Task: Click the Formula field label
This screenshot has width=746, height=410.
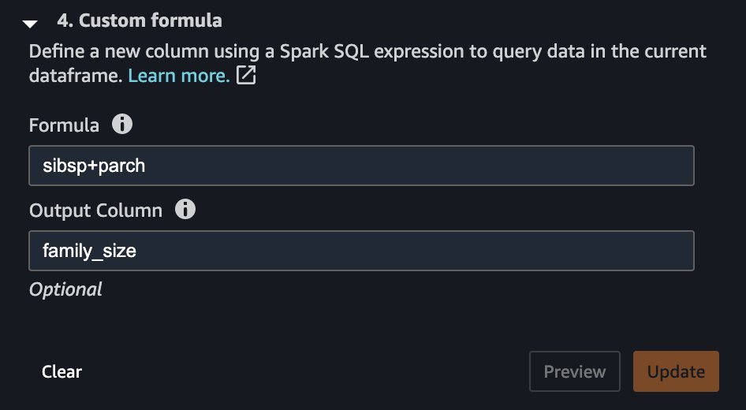Action: tap(64, 125)
